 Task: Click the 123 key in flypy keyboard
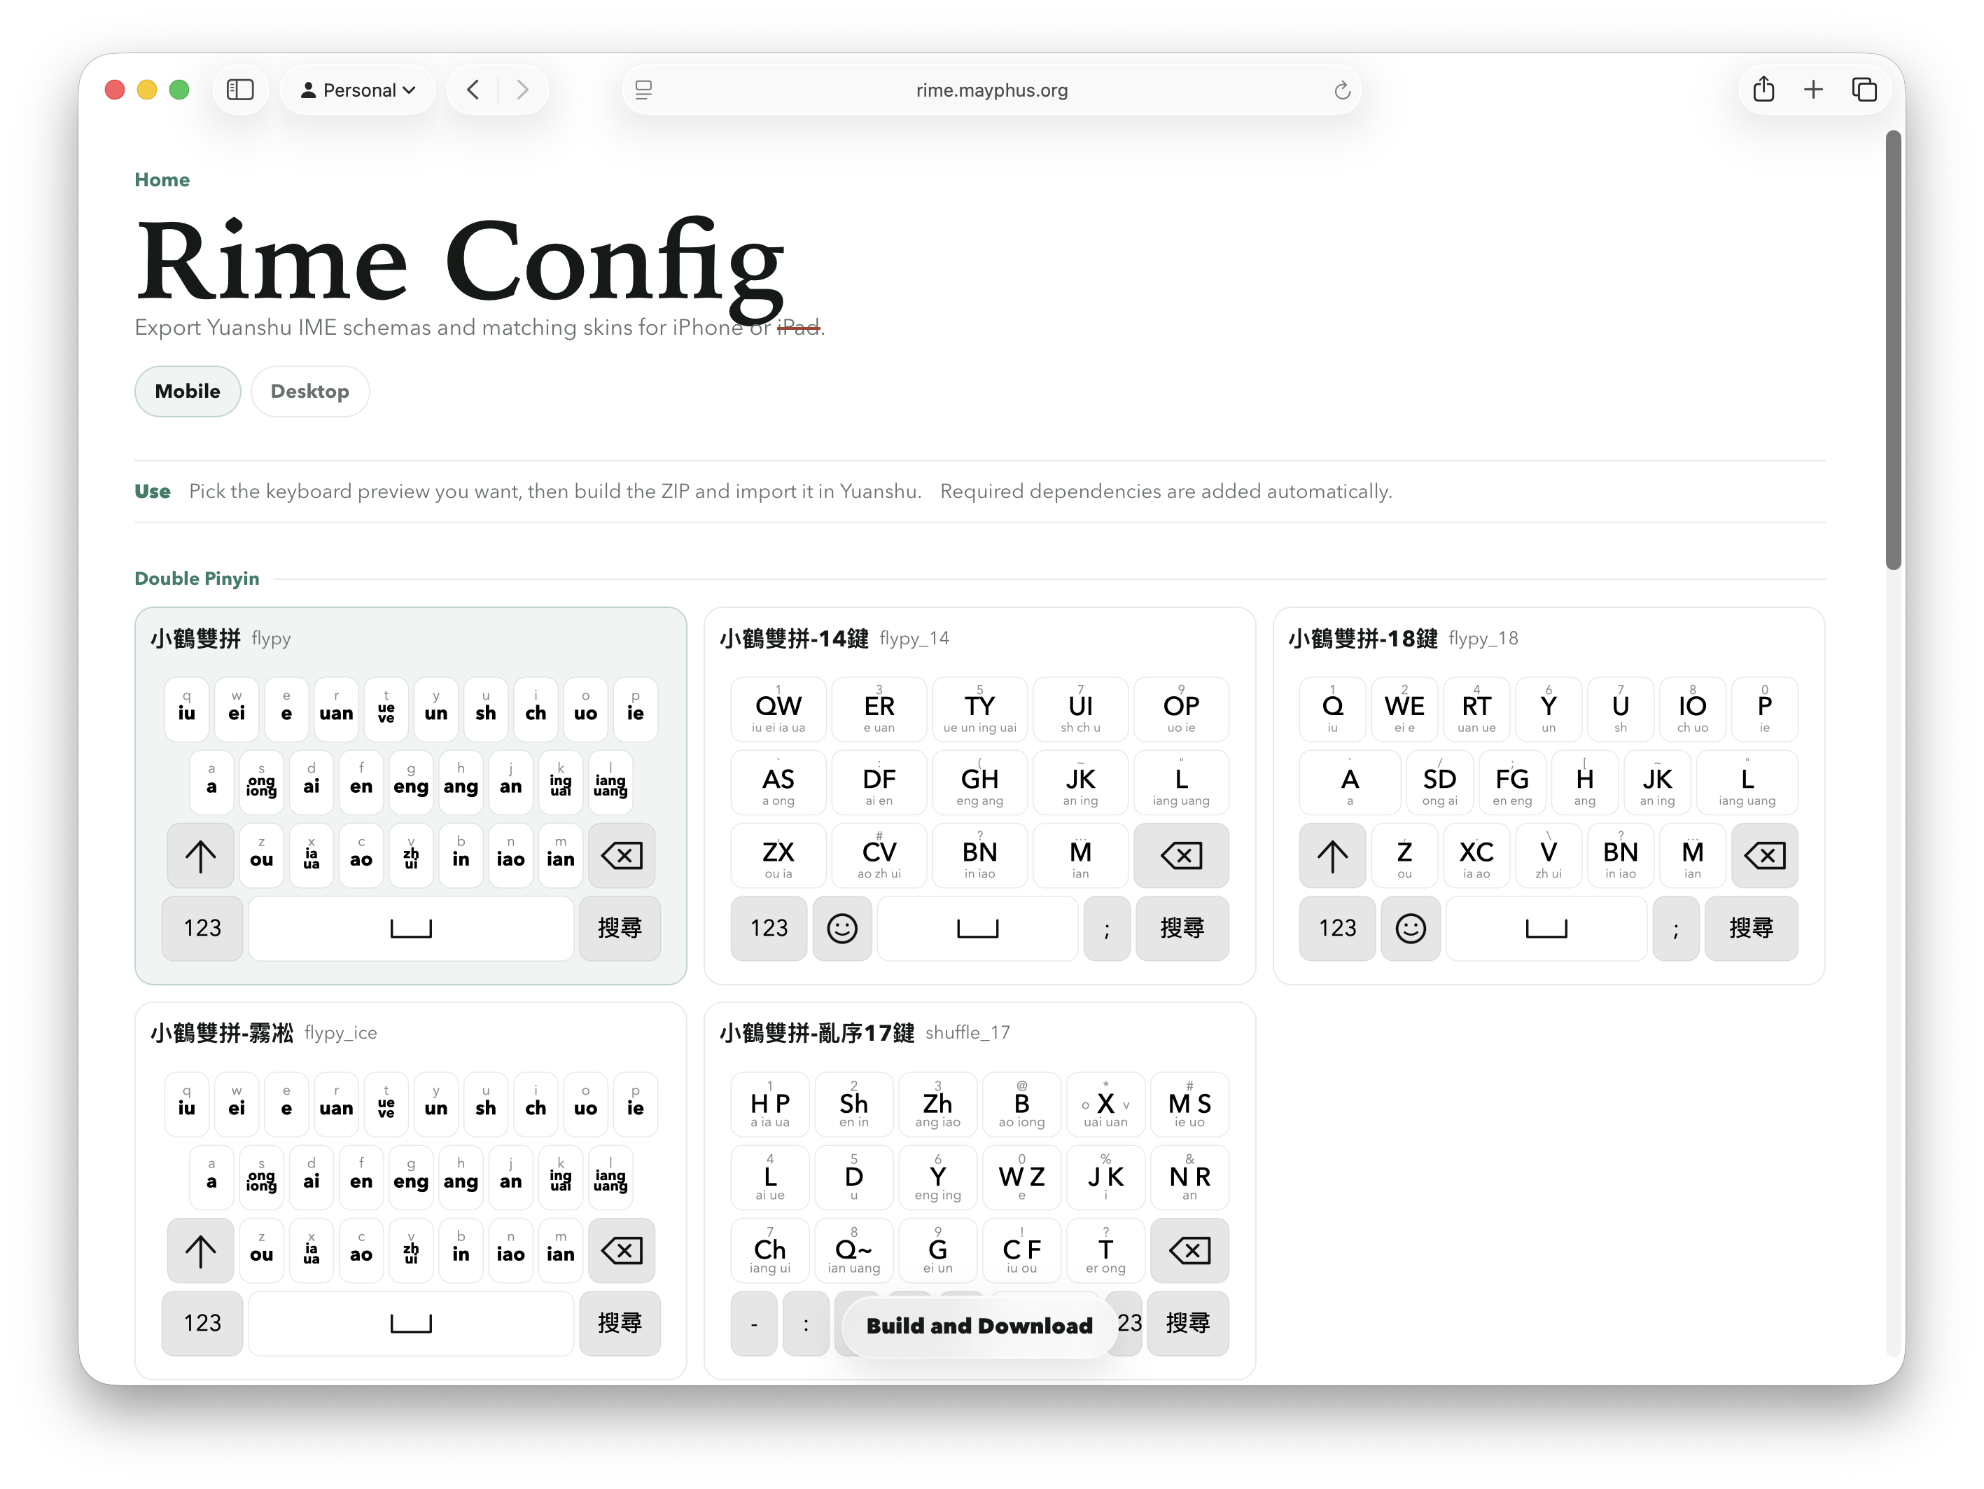[x=203, y=928]
